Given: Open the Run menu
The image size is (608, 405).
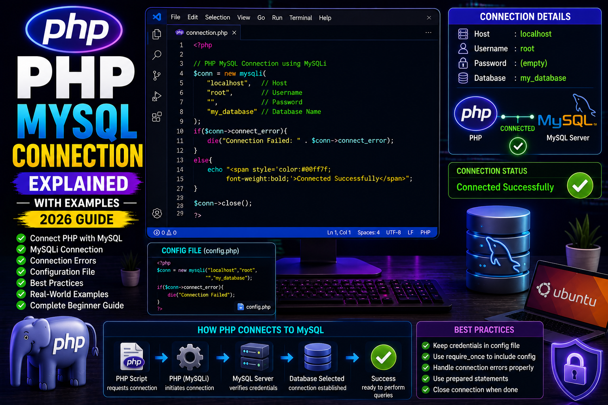Looking at the screenshot, I should tap(277, 18).
